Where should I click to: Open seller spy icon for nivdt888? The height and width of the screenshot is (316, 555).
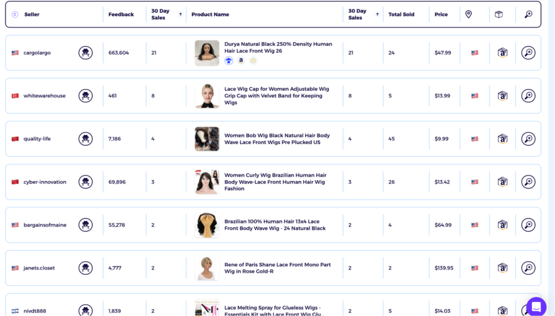click(x=85, y=311)
